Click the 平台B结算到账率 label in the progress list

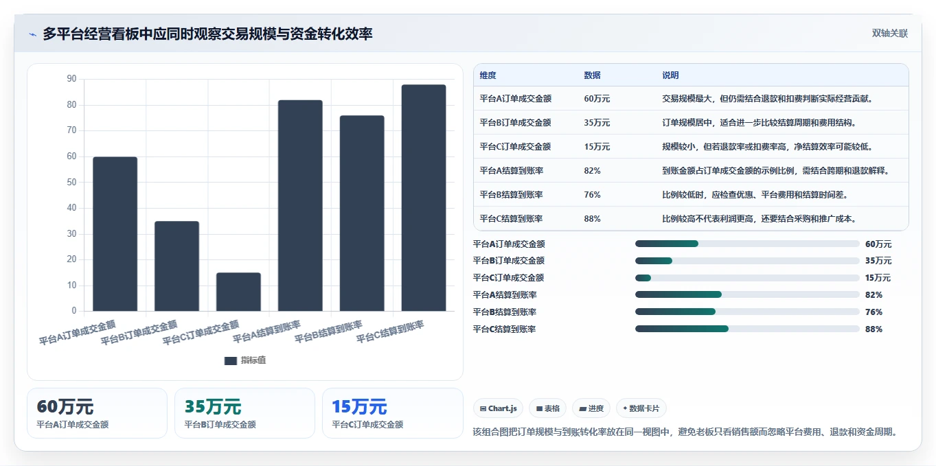505,312
